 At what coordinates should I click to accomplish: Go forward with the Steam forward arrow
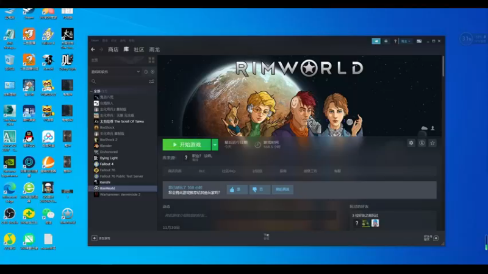(x=101, y=49)
